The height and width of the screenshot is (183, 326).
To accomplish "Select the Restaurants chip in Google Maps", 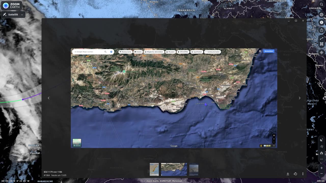I will click(x=125, y=52).
